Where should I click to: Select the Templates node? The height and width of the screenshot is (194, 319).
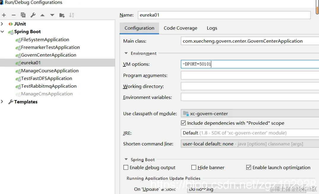pyautogui.click(x=26, y=102)
